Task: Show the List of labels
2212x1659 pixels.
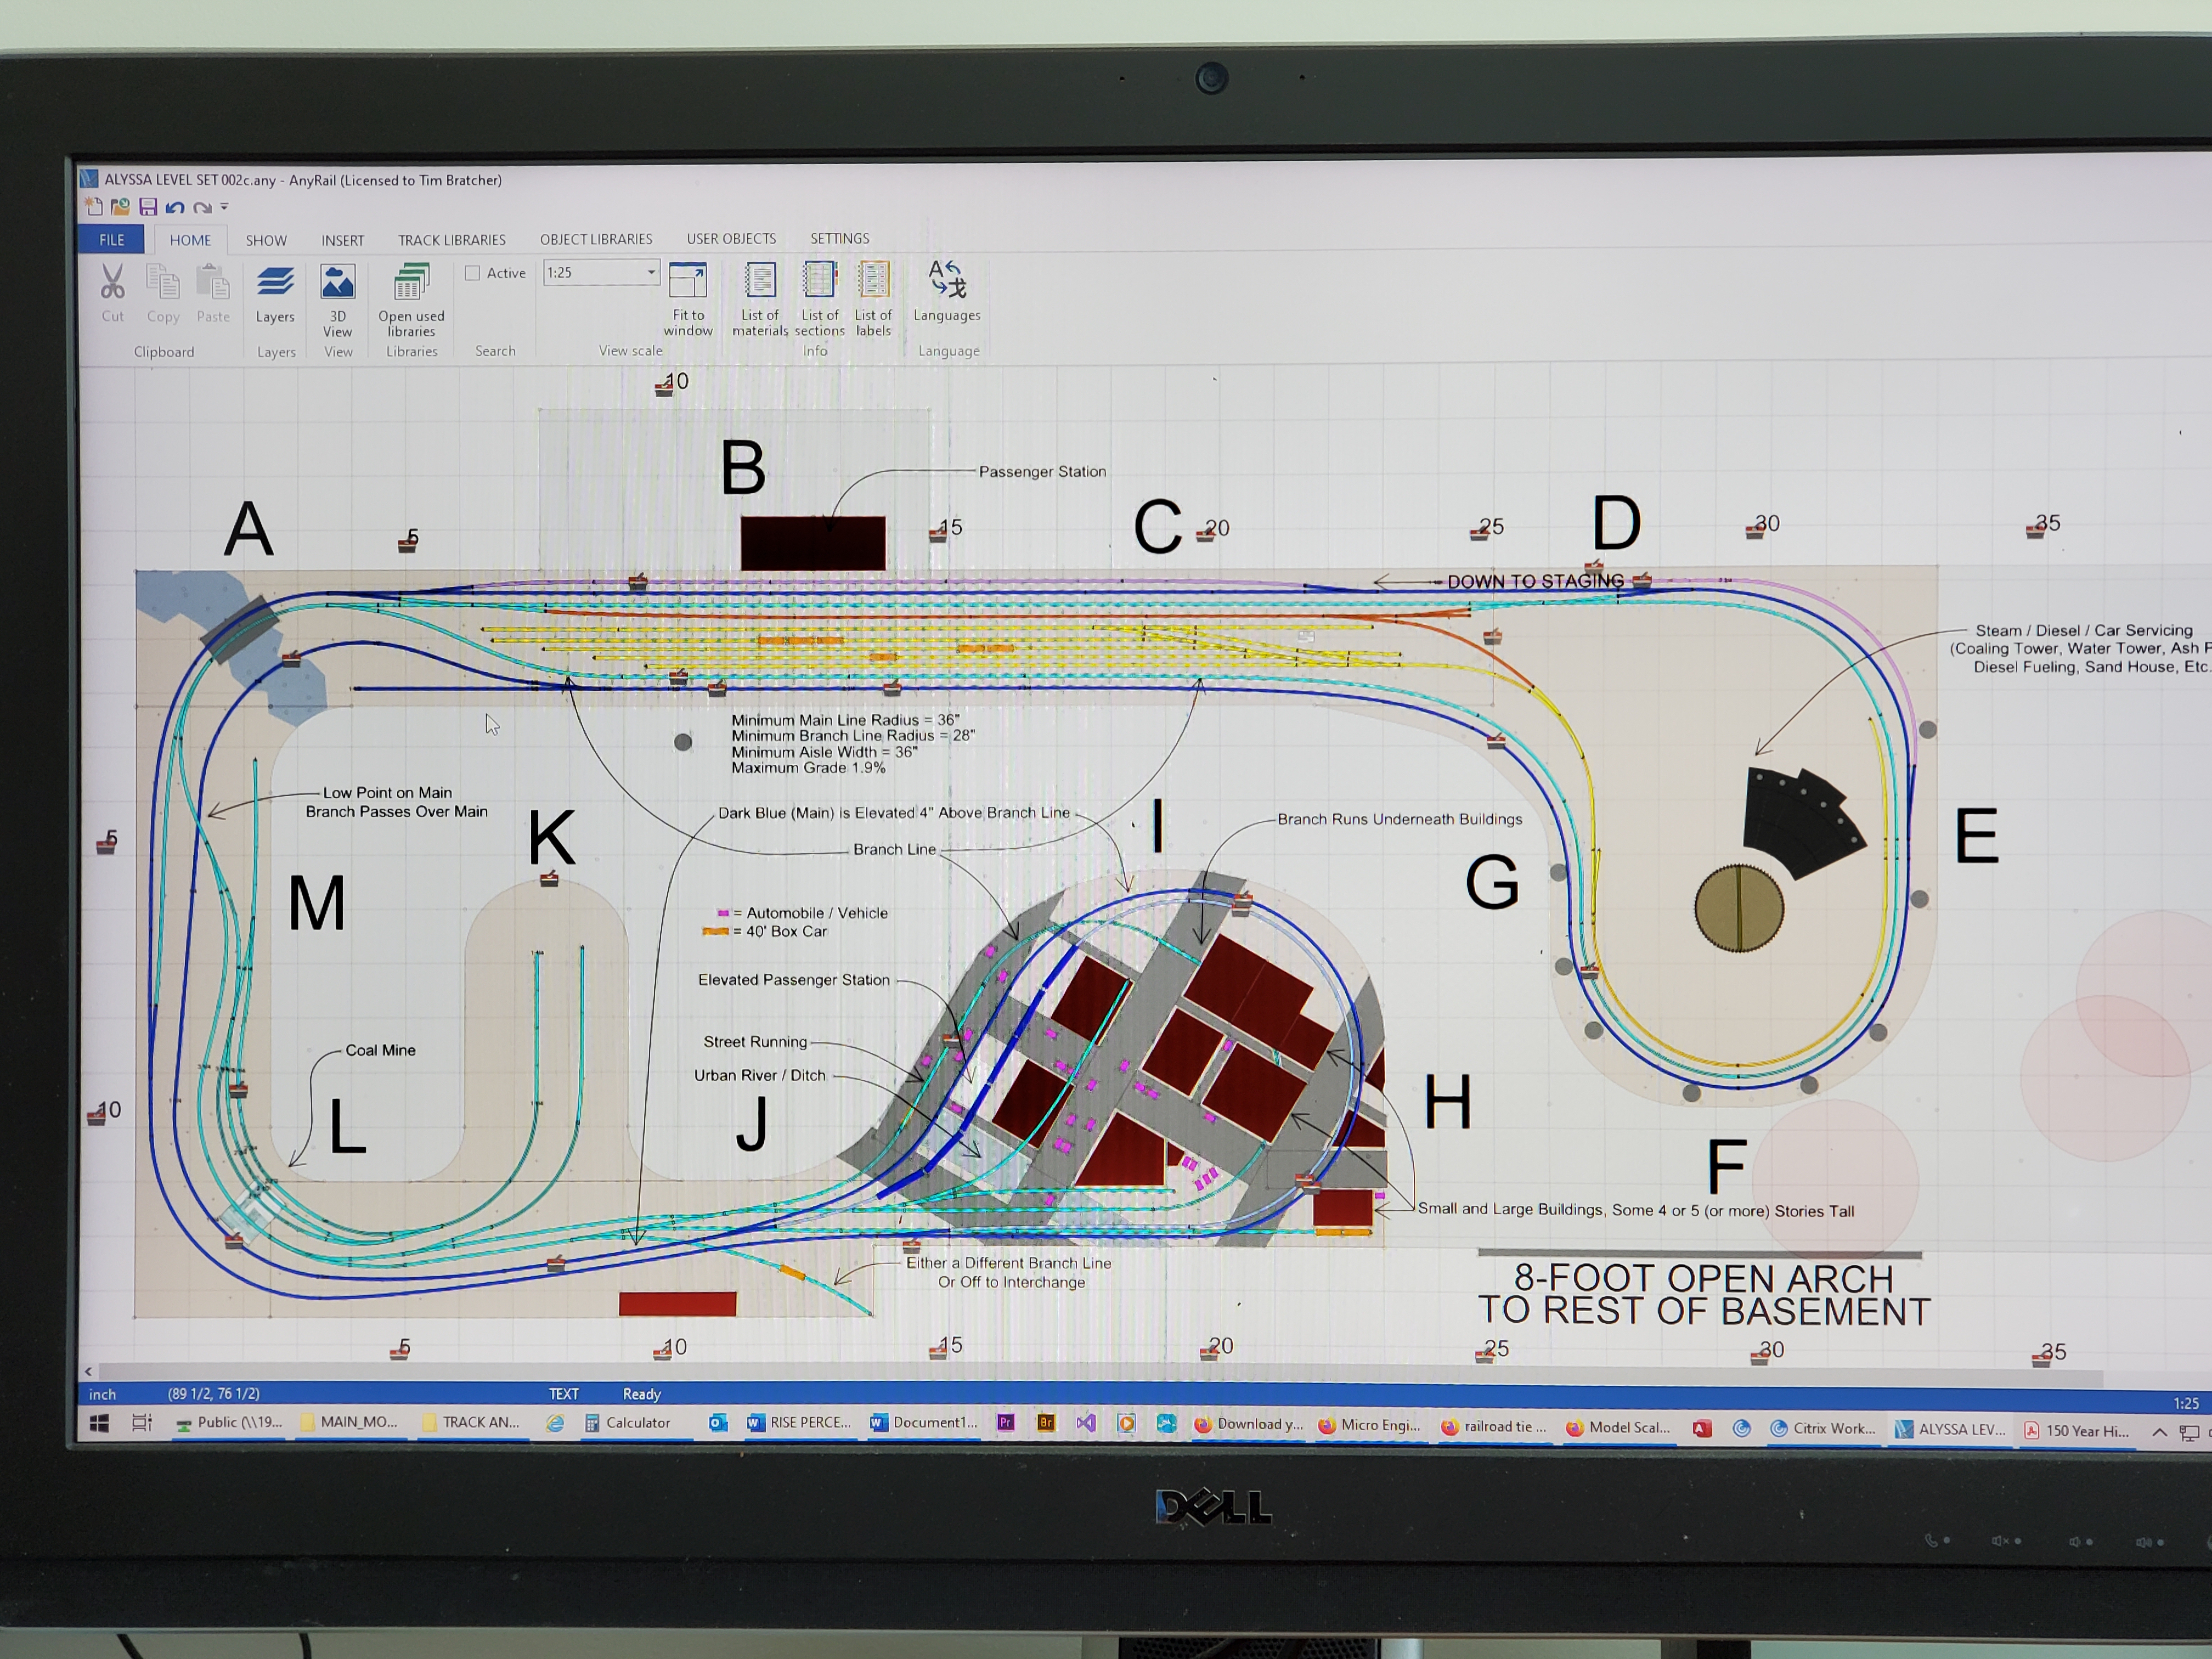Action: coord(873,299)
